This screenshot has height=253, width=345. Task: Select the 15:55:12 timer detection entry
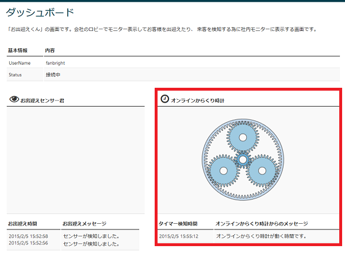(x=179, y=236)
